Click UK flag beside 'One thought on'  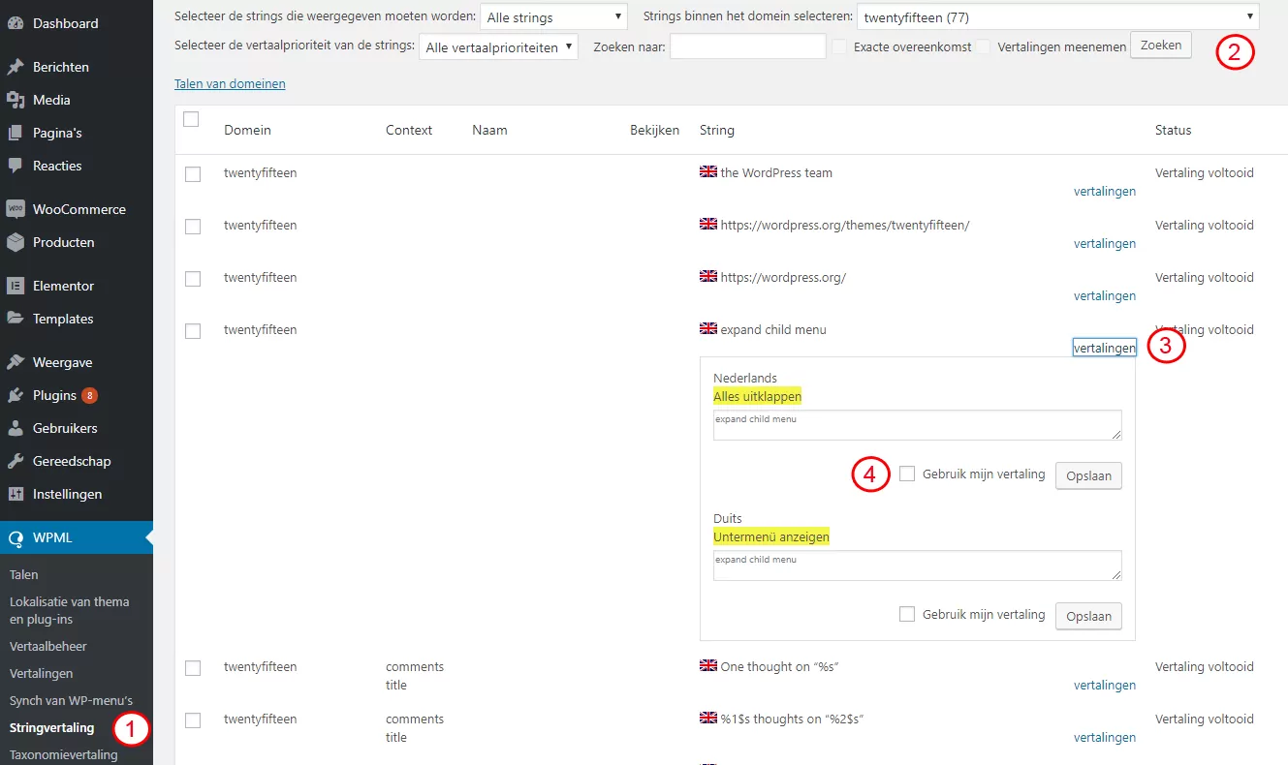708,666
